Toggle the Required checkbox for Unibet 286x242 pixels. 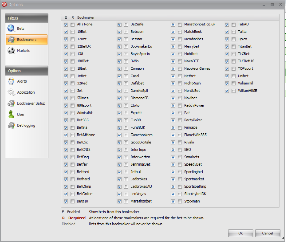point(233,76)
